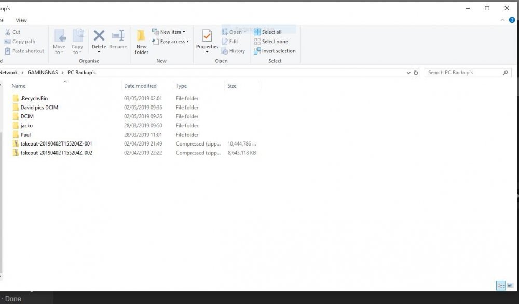Sort by the Name column header
The image size is (519, 304).
19,86
